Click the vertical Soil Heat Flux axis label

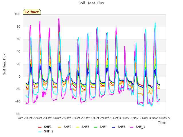click(x=4, y=64)
